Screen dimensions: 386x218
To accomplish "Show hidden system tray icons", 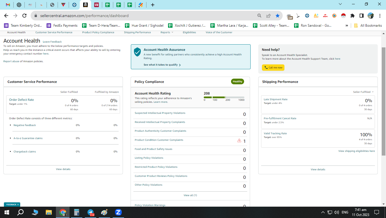I will coord(323,212).
